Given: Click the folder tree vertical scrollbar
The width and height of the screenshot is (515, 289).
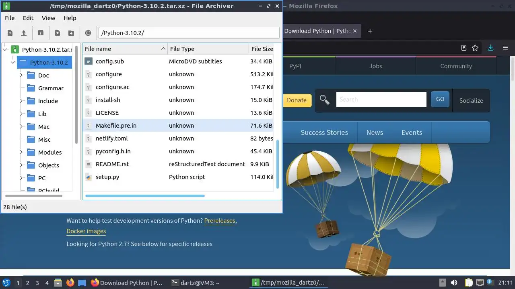Looking at the screenshot, I should (76, 94).
